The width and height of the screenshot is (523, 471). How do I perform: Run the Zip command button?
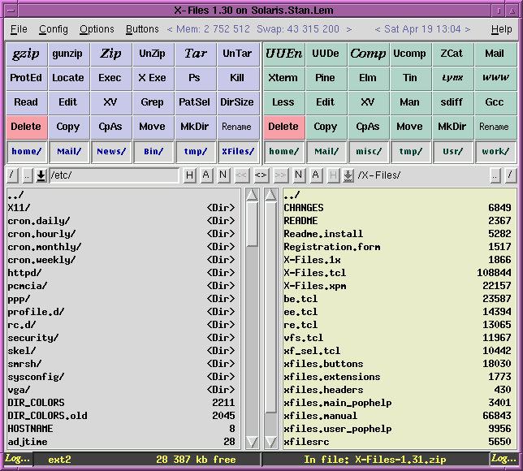[110, 54]
